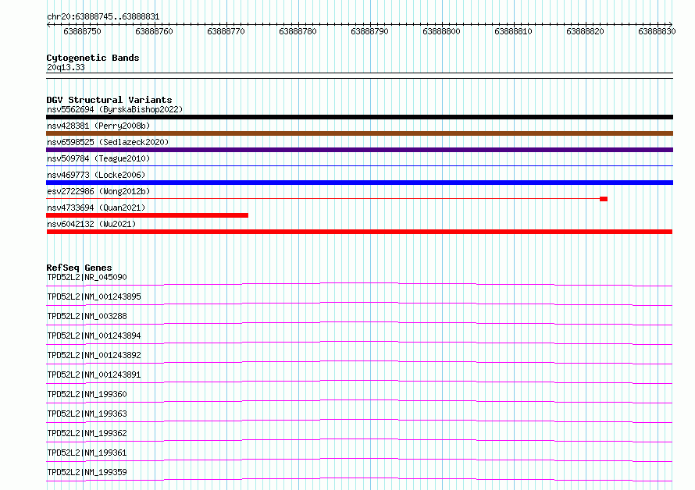
Task: Click the short red nsv4733694 variant bar
Action: [147, 215]
